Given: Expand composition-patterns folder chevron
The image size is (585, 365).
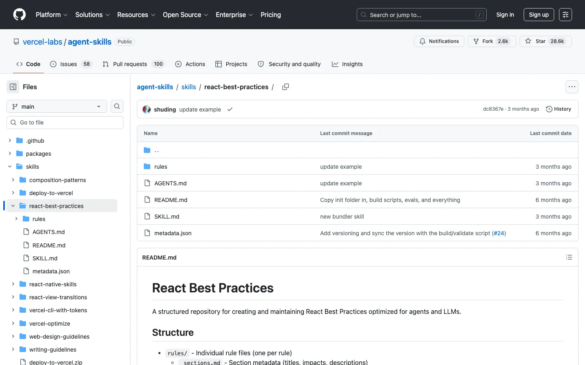Looking at the screenshot, I should pos(13,180).
